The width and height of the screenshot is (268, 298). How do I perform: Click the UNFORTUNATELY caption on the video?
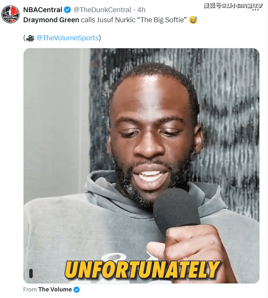[142, 269]
